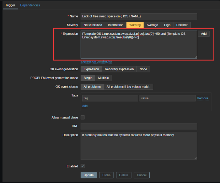
Task: Open the Expression constructor link
Action: (96, 61)
